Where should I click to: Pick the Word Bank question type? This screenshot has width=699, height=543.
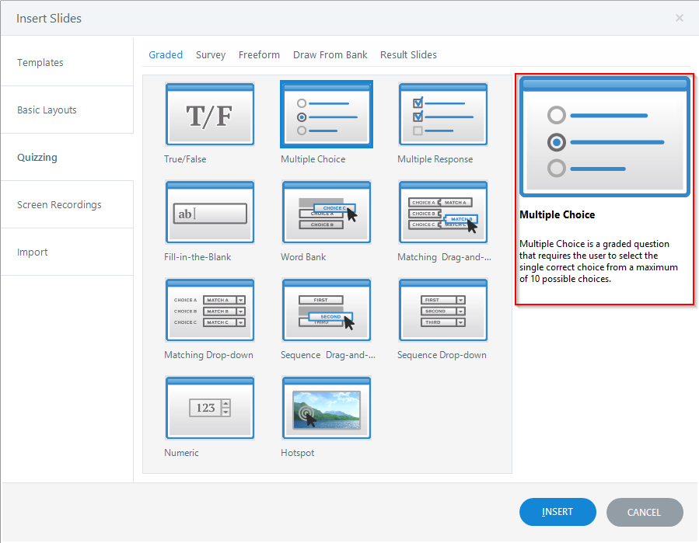pos(326,212)
